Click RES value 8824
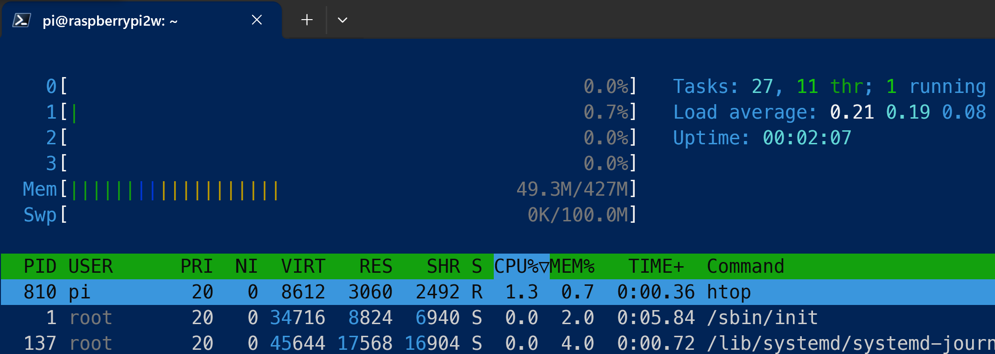Screen dimensions: 995x354 (370, 318)
